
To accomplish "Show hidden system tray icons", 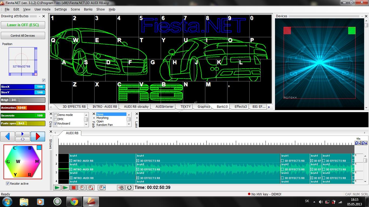I will pyautogui.click(x=314, y=202).
